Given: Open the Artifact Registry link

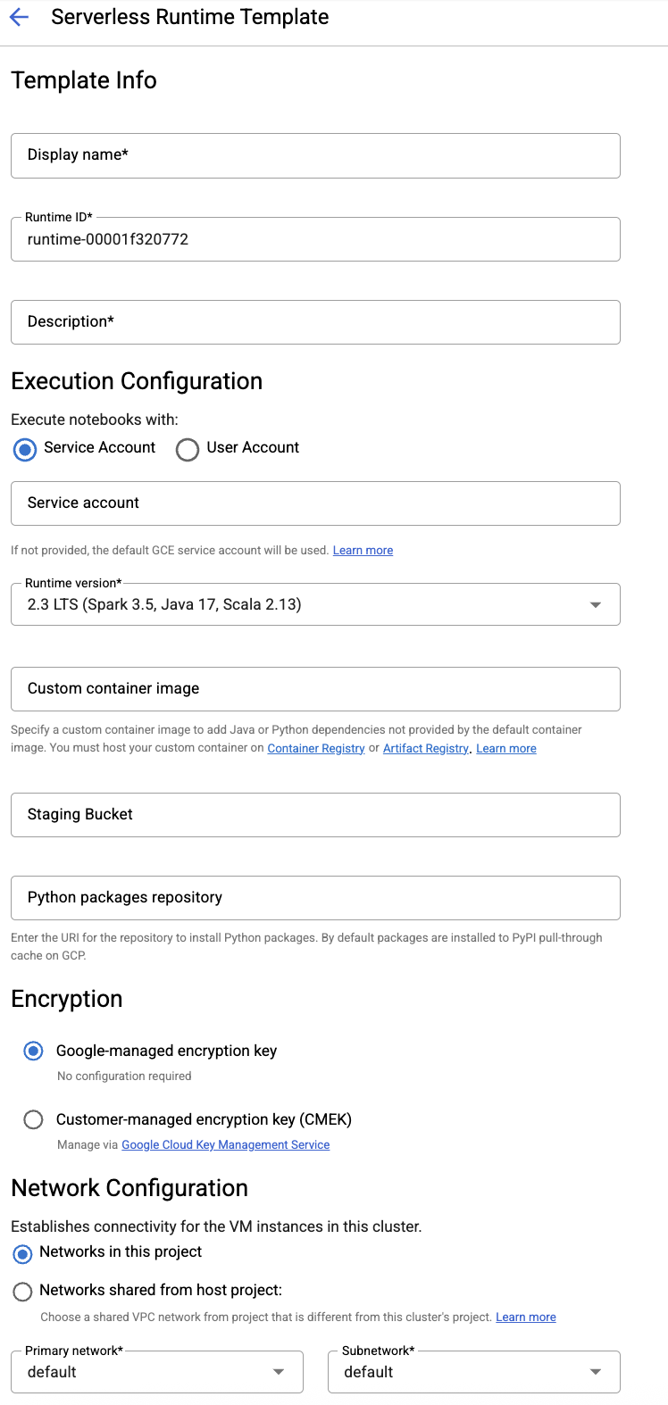Looking at the screenshot, I should (x=426, y=749).
